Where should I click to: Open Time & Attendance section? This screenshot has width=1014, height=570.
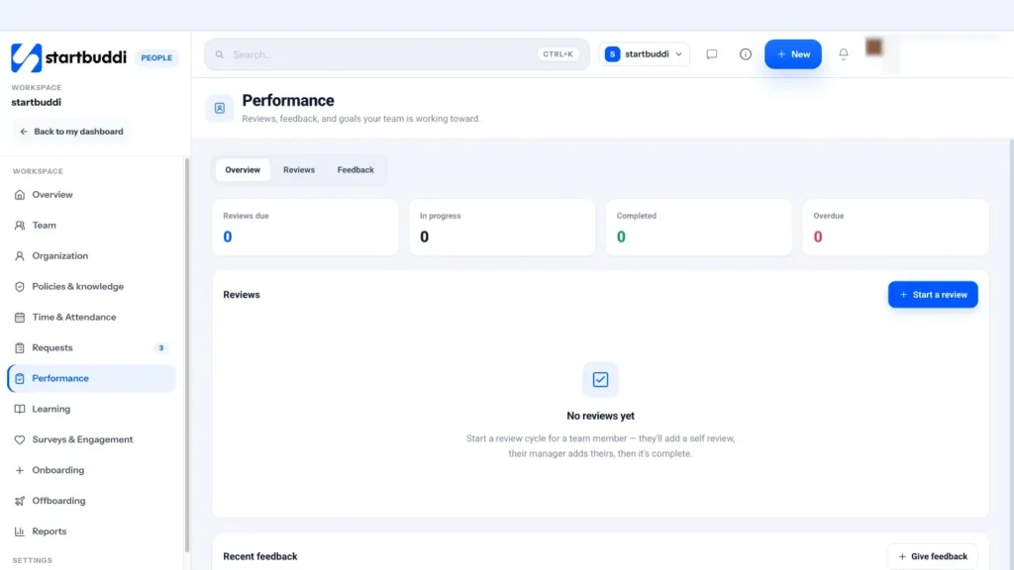coord(91,318)
